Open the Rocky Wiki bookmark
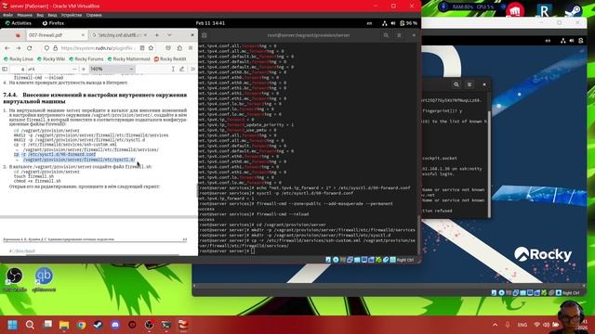 click(x=51, y=59)
